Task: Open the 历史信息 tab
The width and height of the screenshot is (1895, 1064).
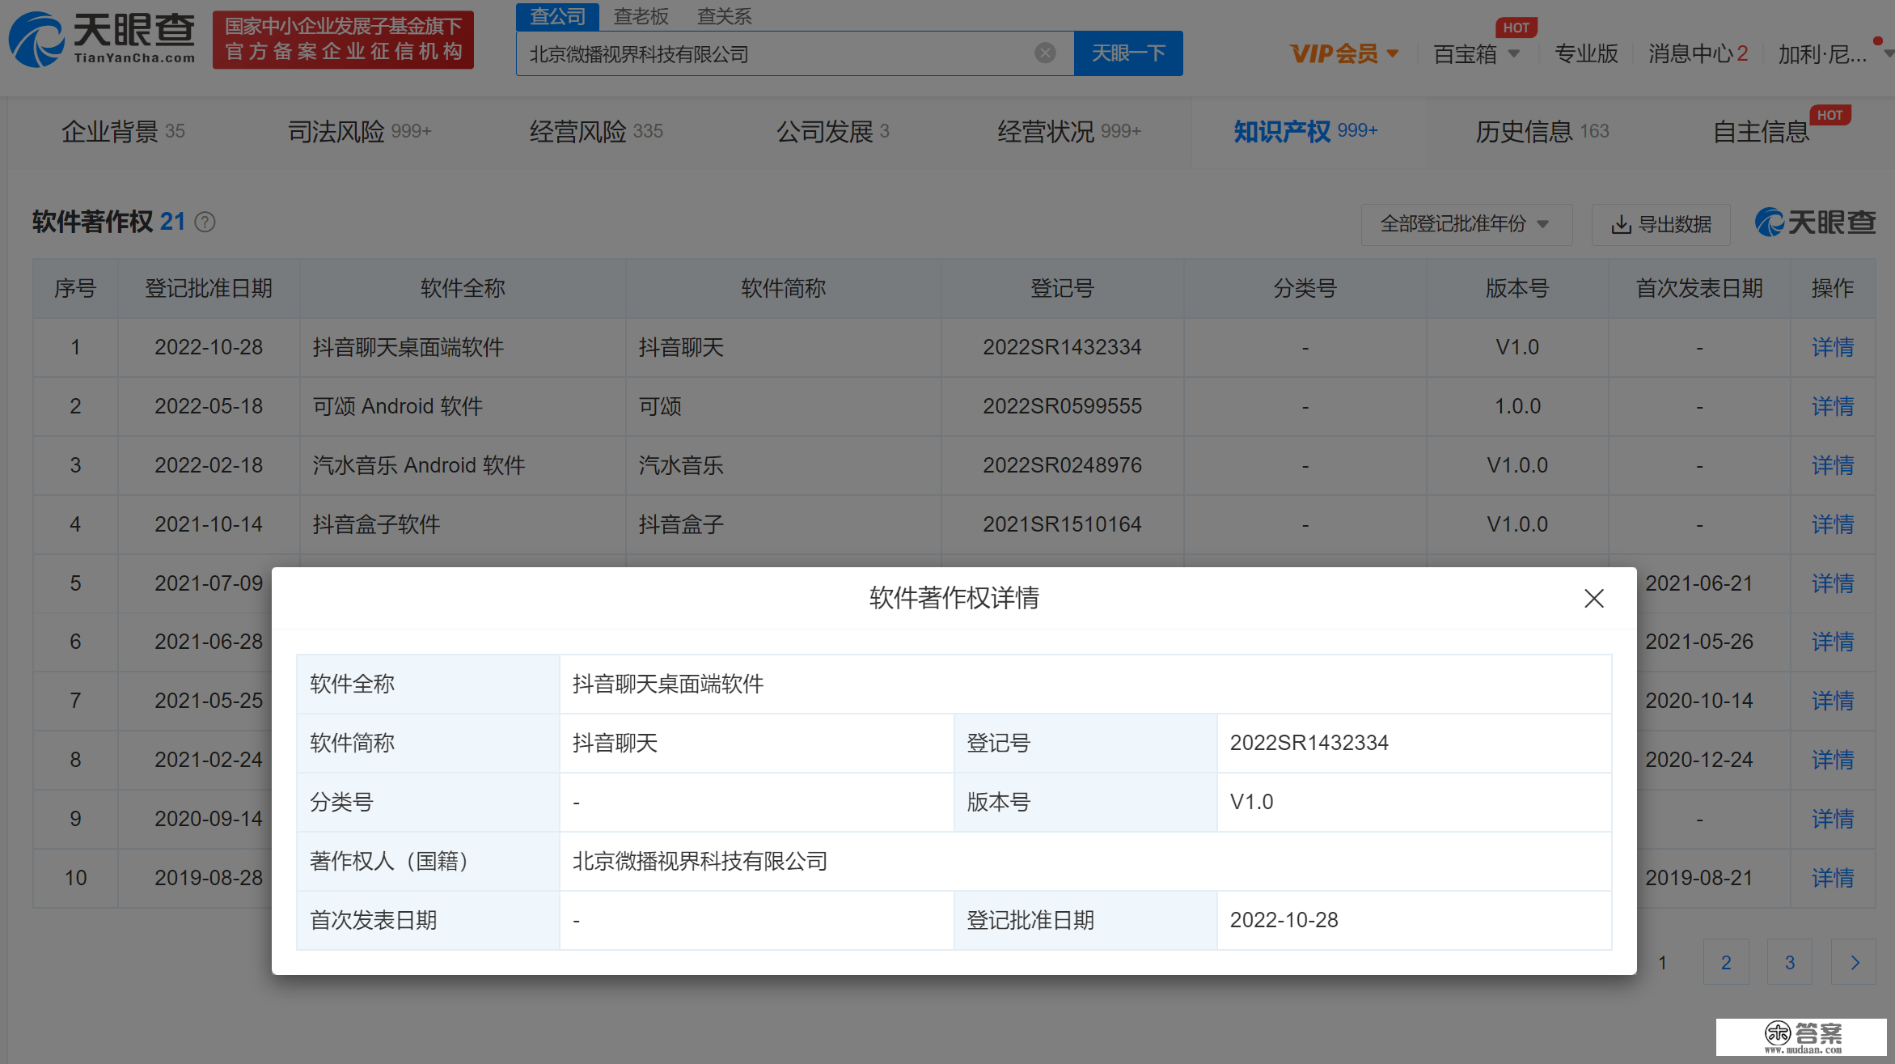Action: pos(1542,131)
